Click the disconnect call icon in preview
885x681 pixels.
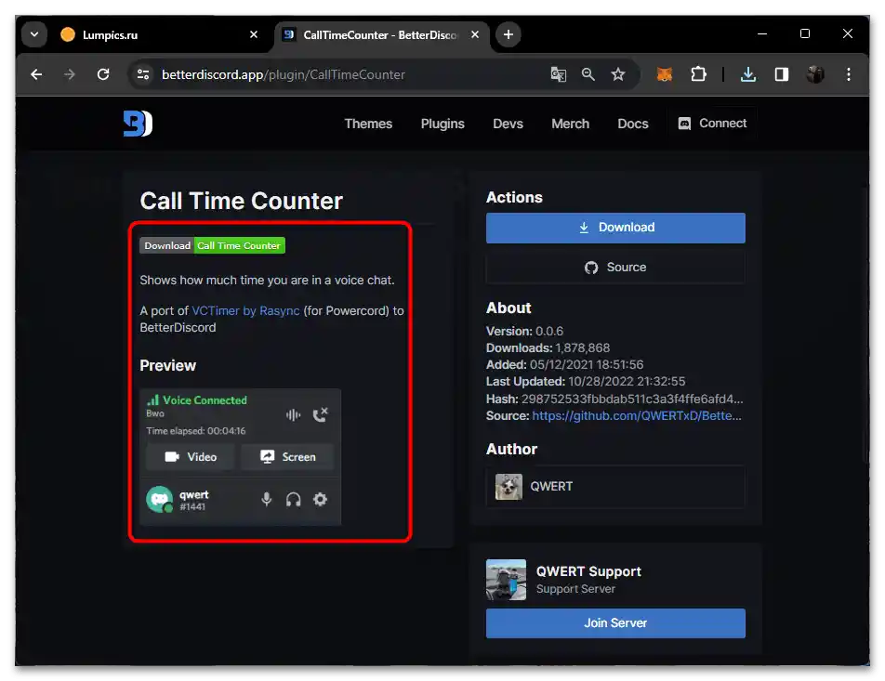tap(320, 414)
